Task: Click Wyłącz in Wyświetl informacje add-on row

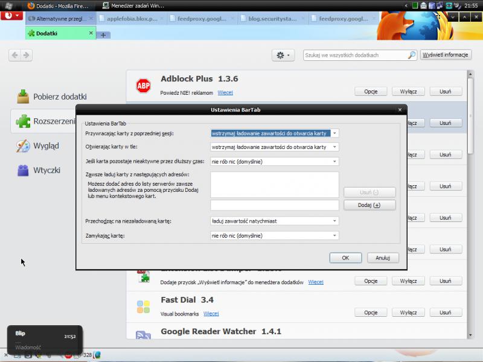Action: 408,281
